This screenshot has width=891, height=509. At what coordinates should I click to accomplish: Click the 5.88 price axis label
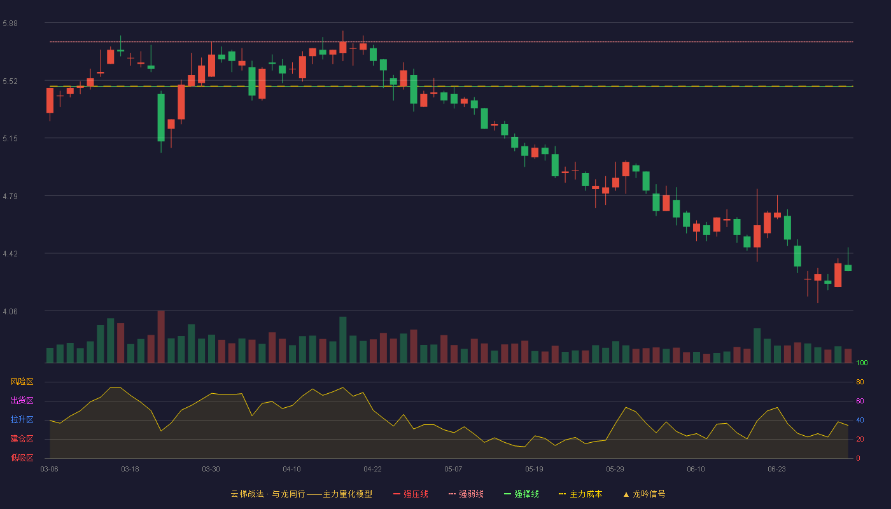10,24
